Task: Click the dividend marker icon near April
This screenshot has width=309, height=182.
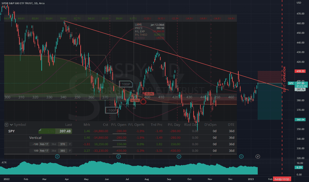Action: tap(57, 157)
